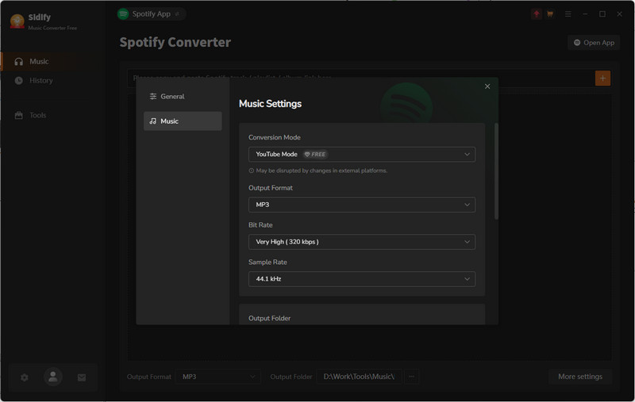The height and width of the screenshot is (402, 635).
Task: Click the More settings button
Action: pos(580,377)
